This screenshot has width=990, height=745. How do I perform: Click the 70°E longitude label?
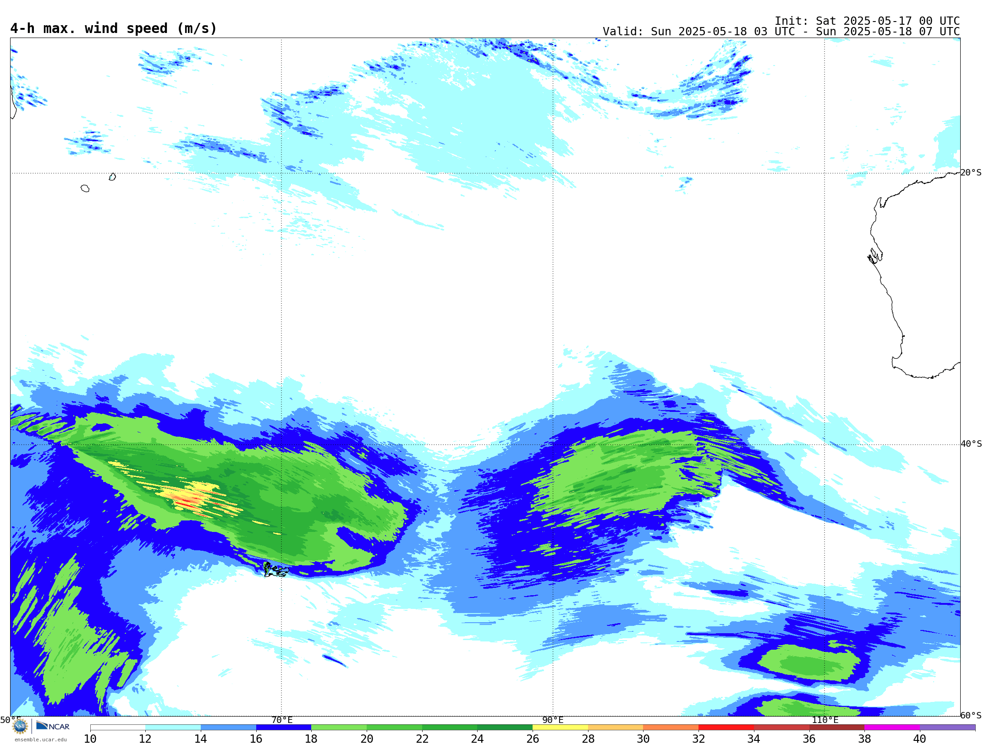[282, 720]
